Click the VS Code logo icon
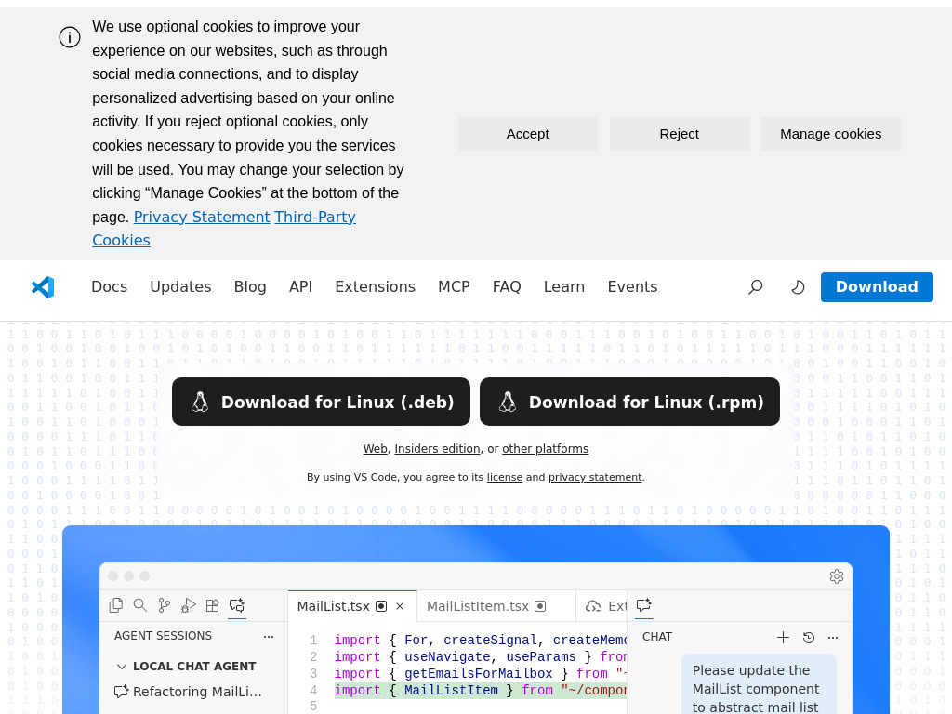 pyautogui.click(x=43, y=287)
